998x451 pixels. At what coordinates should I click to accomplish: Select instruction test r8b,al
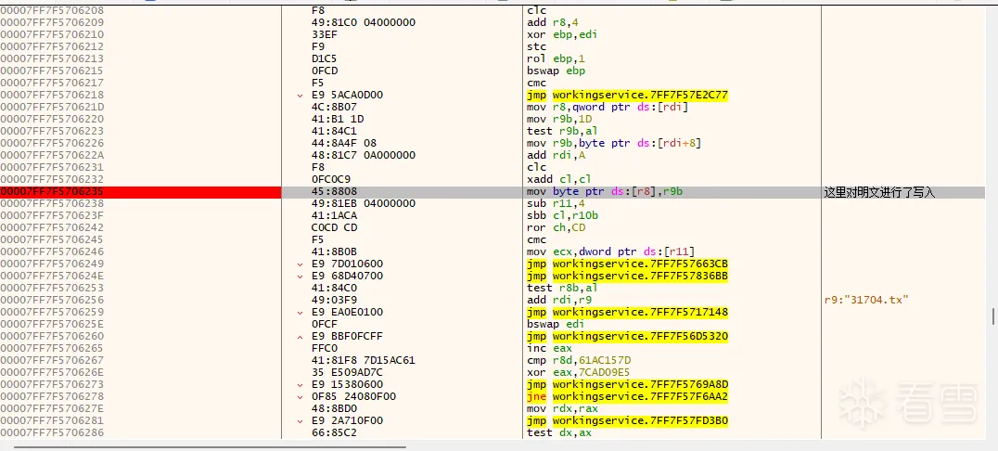[561, 288]
